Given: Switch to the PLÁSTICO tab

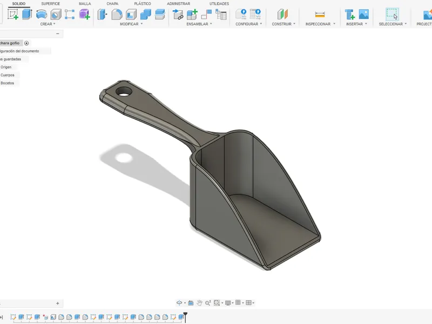Looking at the screenshot, I should tap(143, 4).
